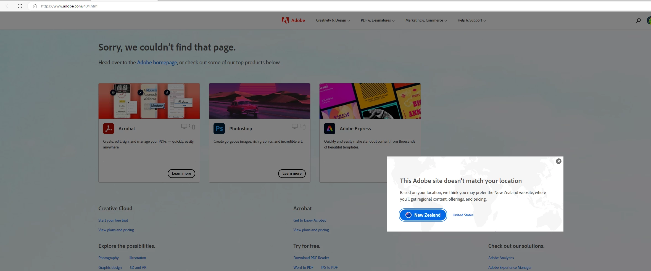Open the JPG to PDF link
651x271 pixels.
[329, 267]
